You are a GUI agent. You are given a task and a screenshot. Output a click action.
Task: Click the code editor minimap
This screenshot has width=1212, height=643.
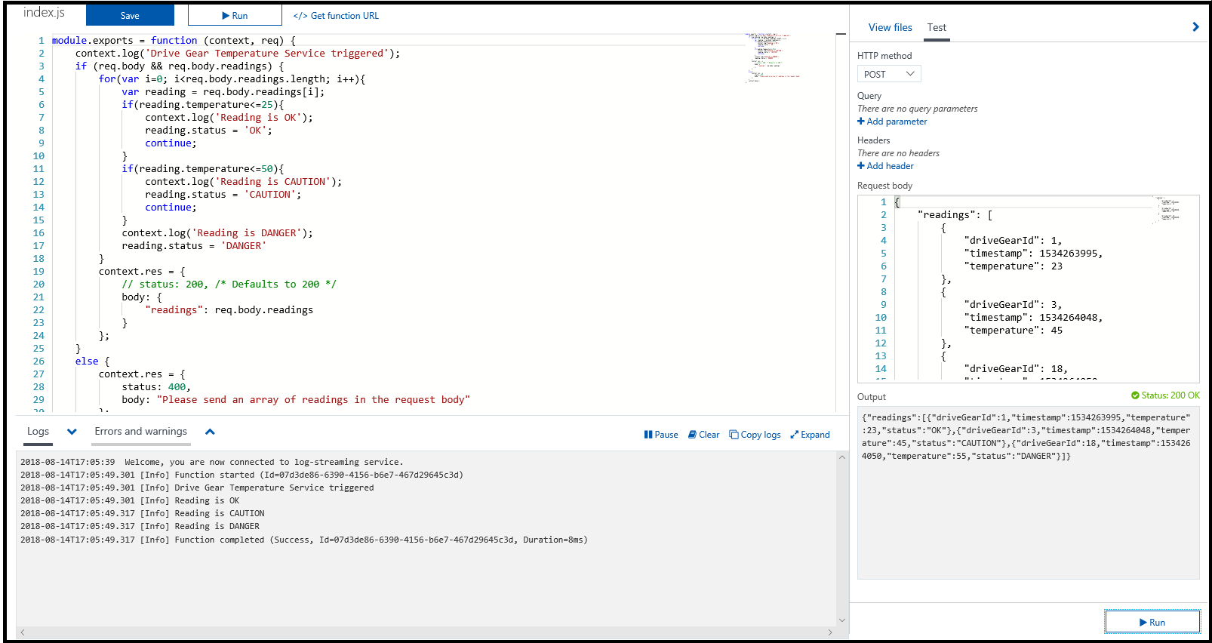click(x=771, y=57)
